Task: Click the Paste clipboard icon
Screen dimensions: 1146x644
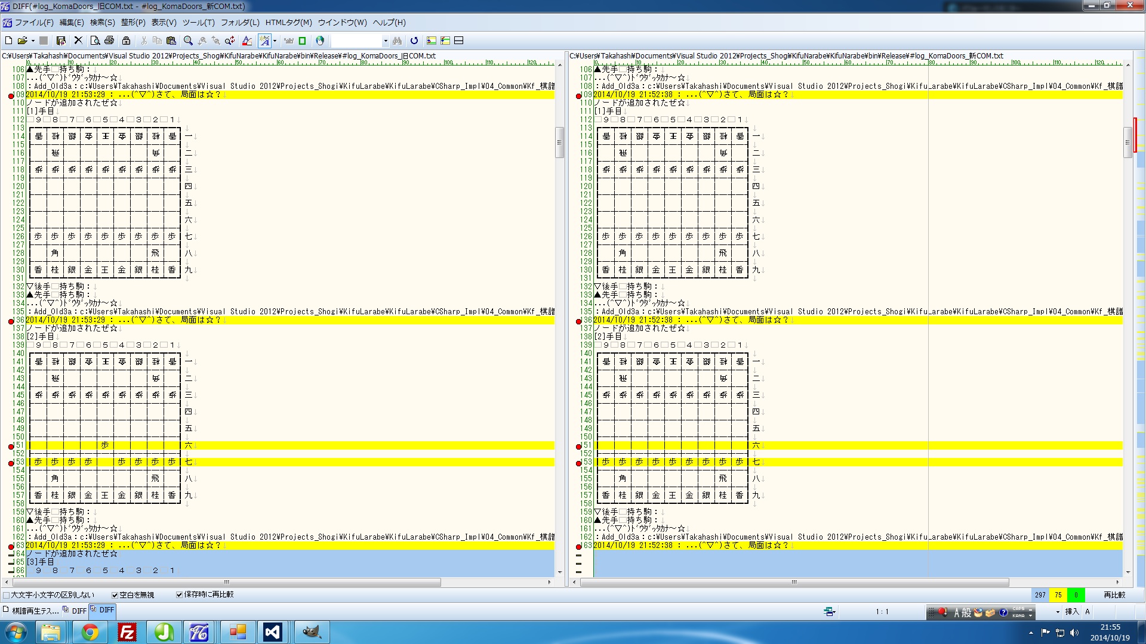Action: click(171, 41)
